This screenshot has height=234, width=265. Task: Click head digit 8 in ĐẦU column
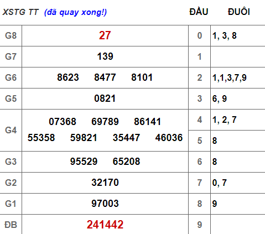click(x=200, y=204)
